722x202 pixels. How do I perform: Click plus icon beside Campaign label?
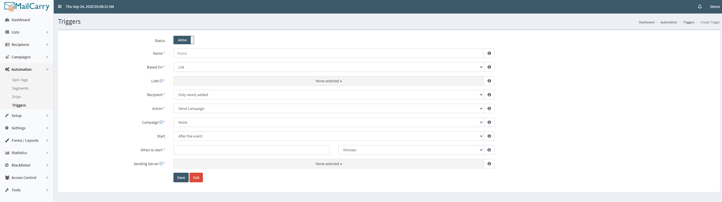(161, 122)
